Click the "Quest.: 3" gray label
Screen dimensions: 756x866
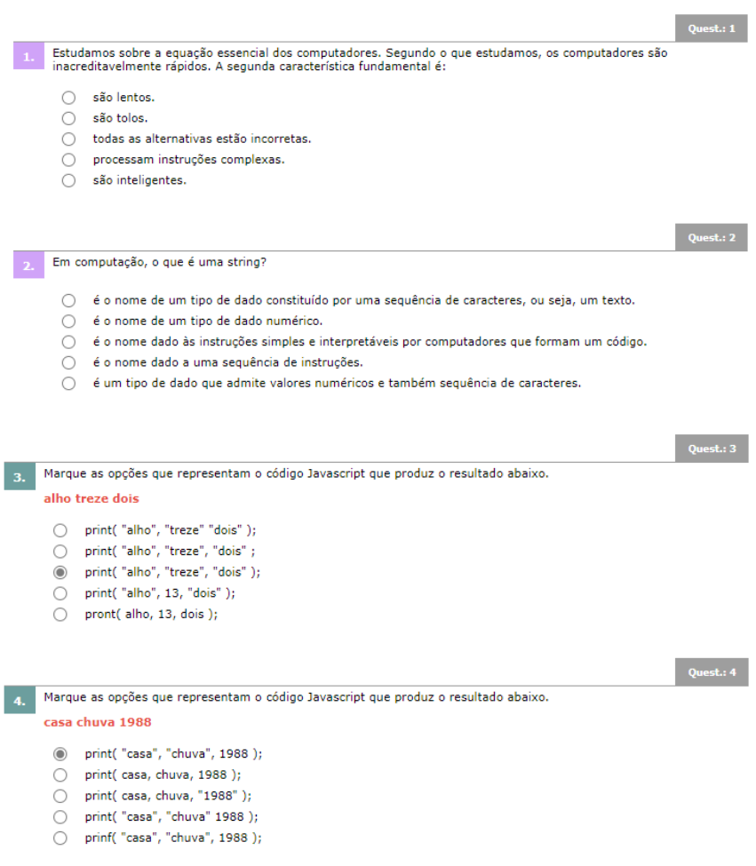click(712, 449)
